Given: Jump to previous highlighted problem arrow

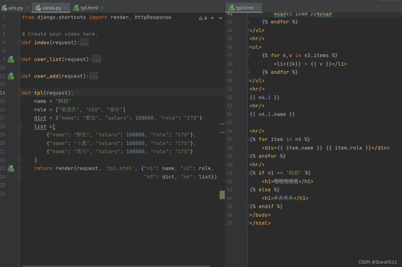Looking at the screenshot, I should pyautogui.click(x=213, y=18).
